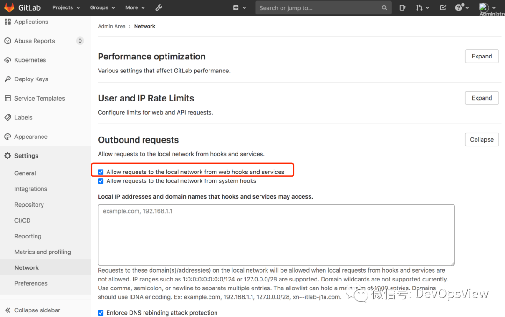Click the search magnifier icon
The width and height of the screenshot is (505, 317).
pyautogui.click(x=384, y=8)
